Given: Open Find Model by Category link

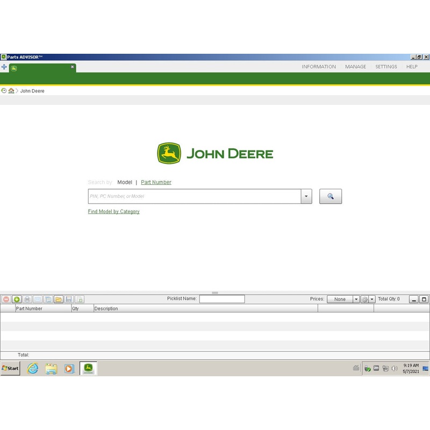Looking at the screenshot, I should pyautogui.click(x=113, y=211).
